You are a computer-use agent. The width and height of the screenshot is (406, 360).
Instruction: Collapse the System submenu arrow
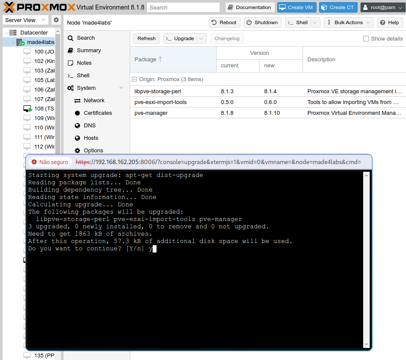tap(121, 88)
